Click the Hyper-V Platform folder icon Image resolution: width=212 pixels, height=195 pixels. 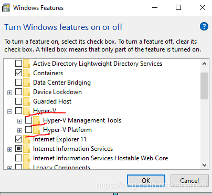click(36, 130)
